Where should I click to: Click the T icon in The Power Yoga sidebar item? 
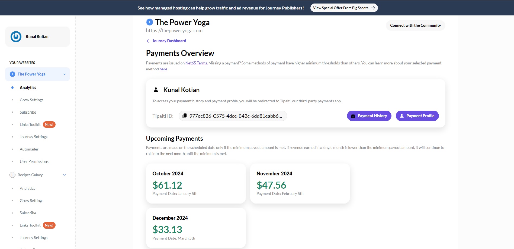(12, 74)
